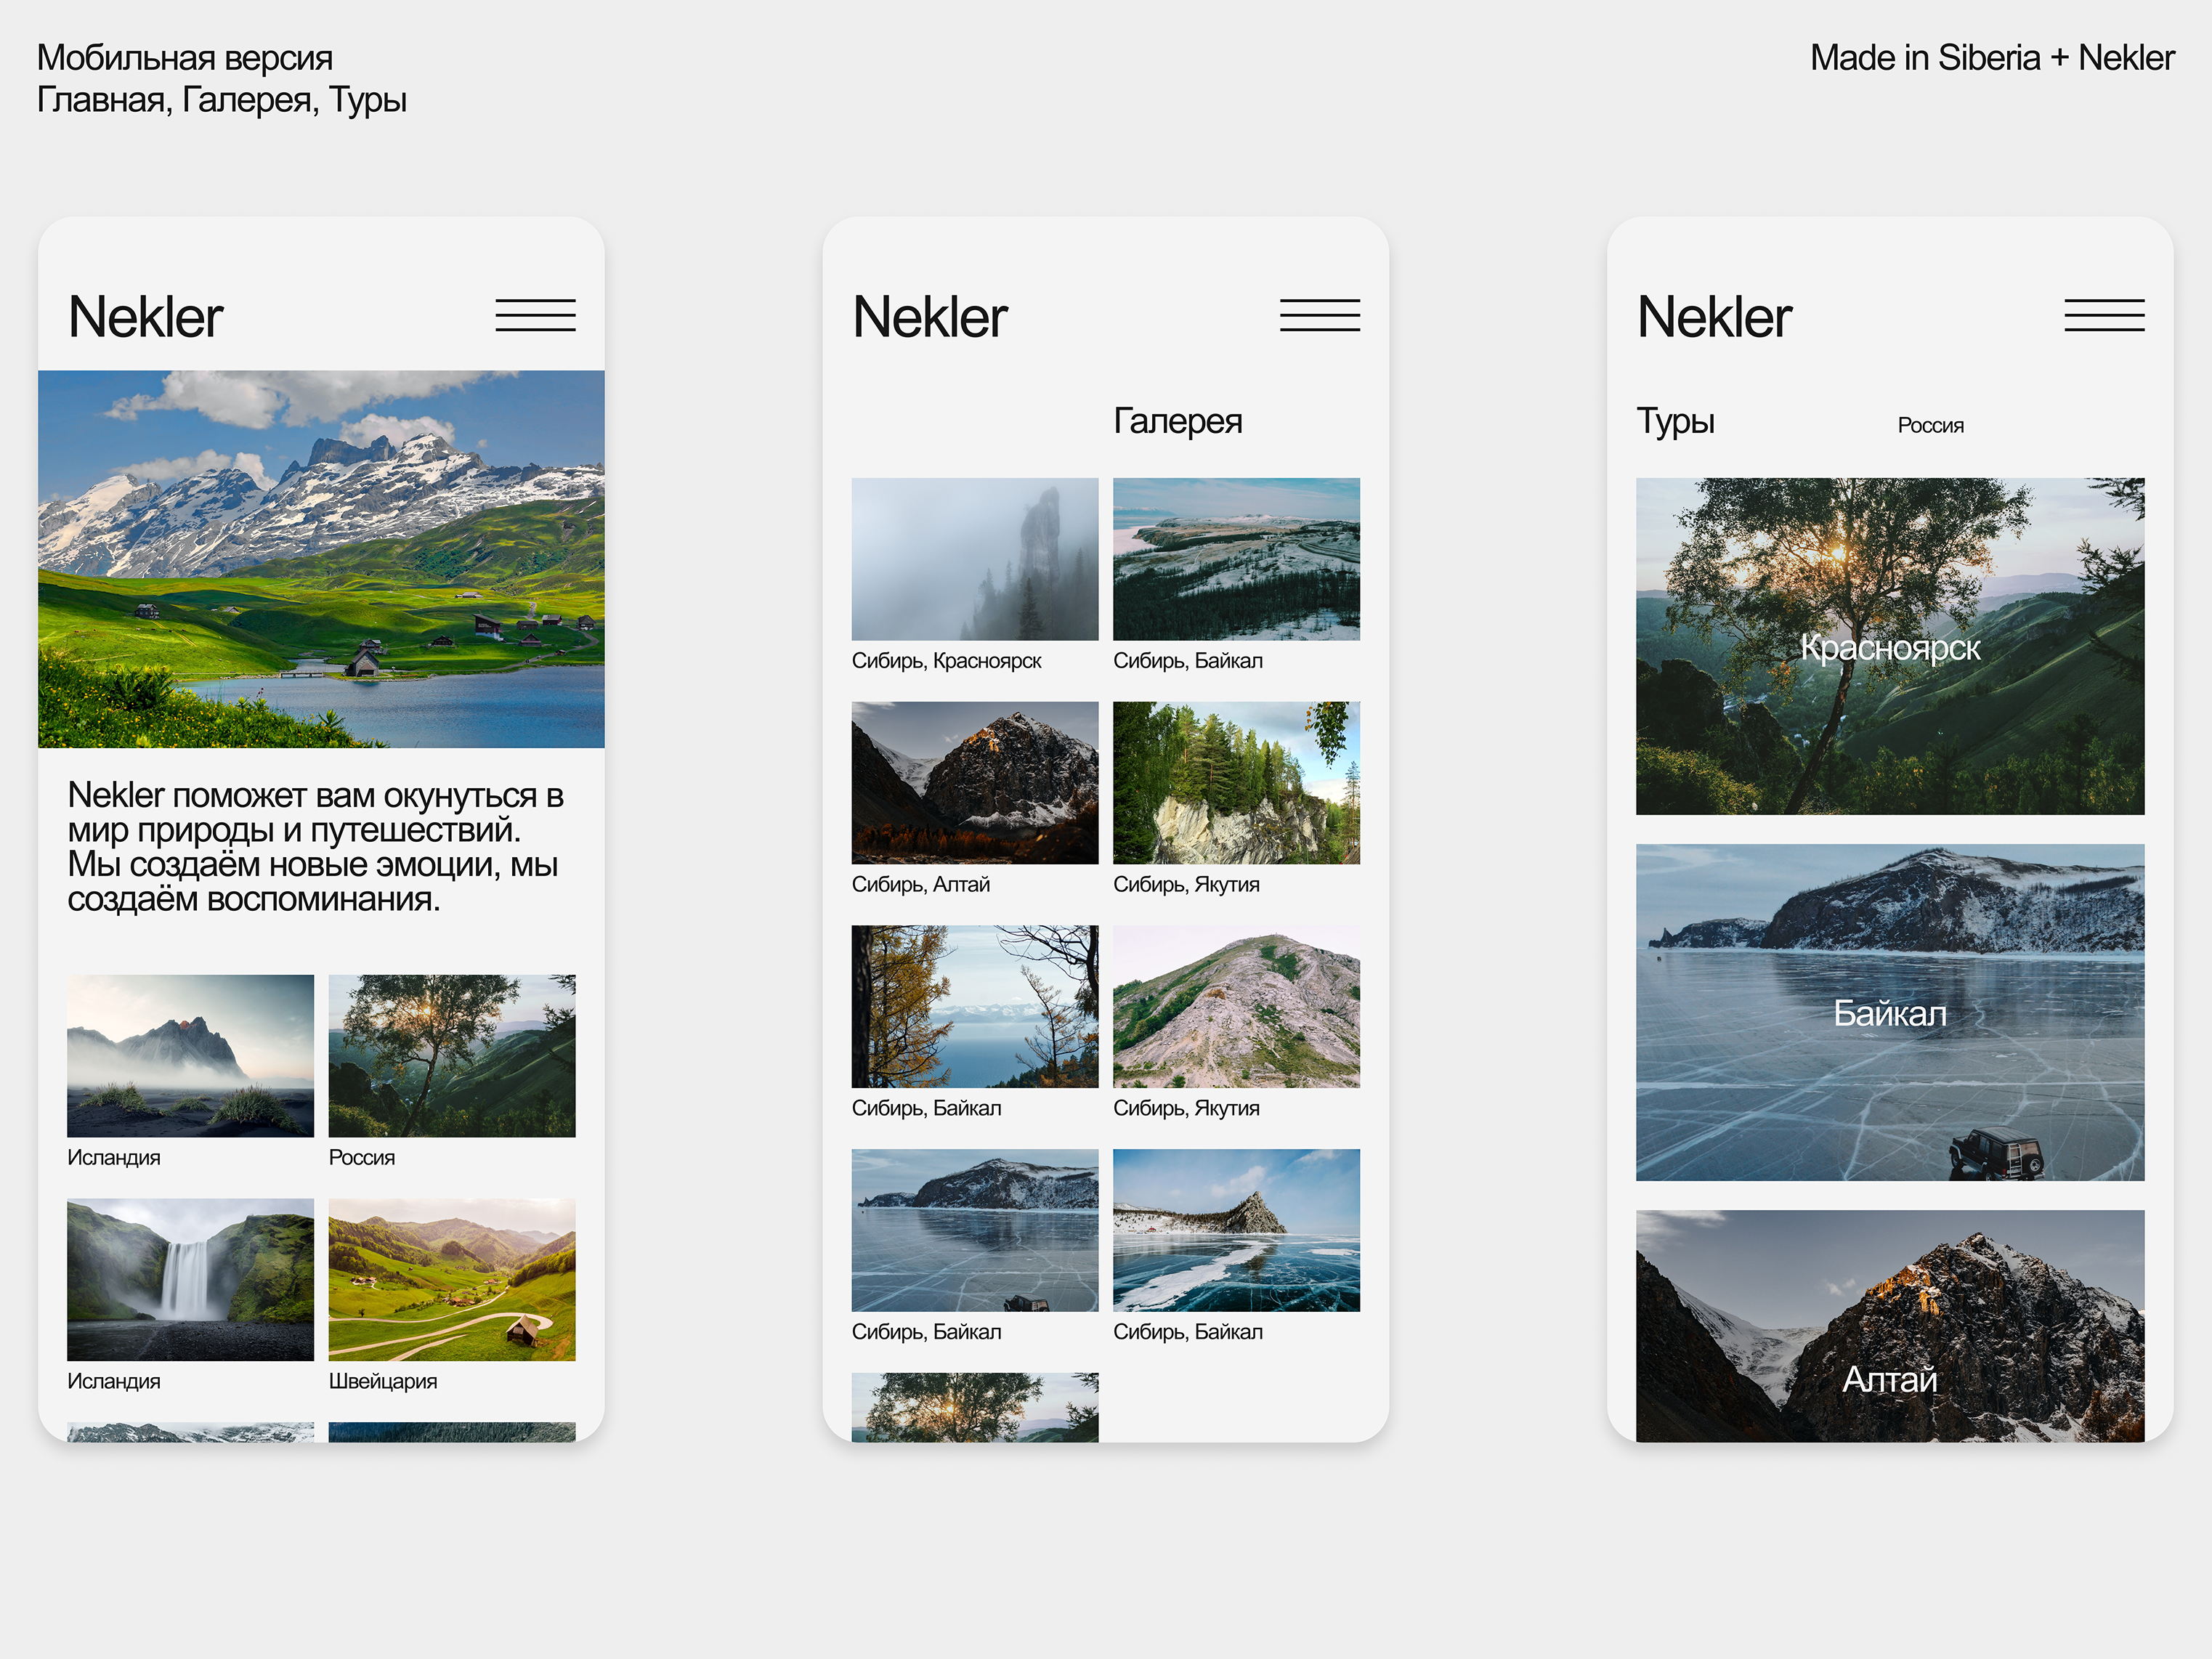Open Сибирь, Якутия forest cliff photo
The image size is (2212, 1659).
point(1236,782)
